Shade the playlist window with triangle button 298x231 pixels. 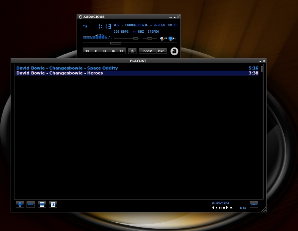tap(260, 61)
